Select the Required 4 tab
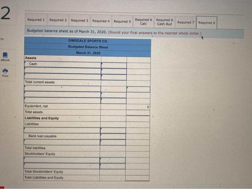 (x=101, y=21)
